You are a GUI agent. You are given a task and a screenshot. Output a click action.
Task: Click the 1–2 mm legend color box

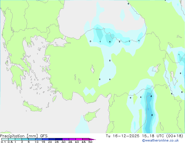tap(18, 139)
